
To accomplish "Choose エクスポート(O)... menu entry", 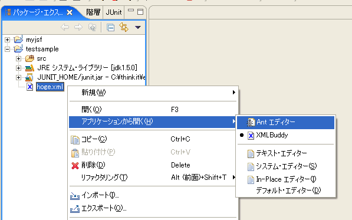I will [153, 208].
